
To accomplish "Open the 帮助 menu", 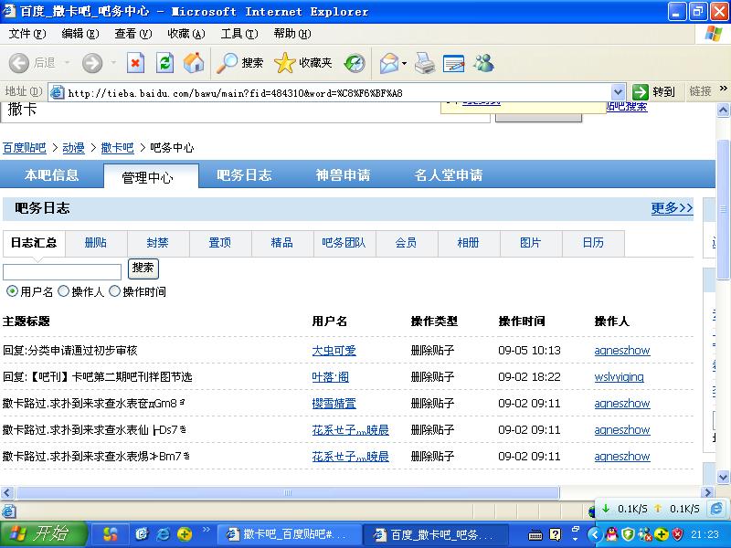I will click(x=292, y=34).
